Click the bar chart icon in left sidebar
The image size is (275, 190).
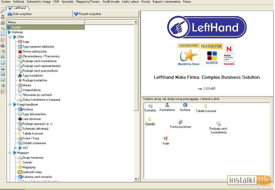[x=3, y=45]
